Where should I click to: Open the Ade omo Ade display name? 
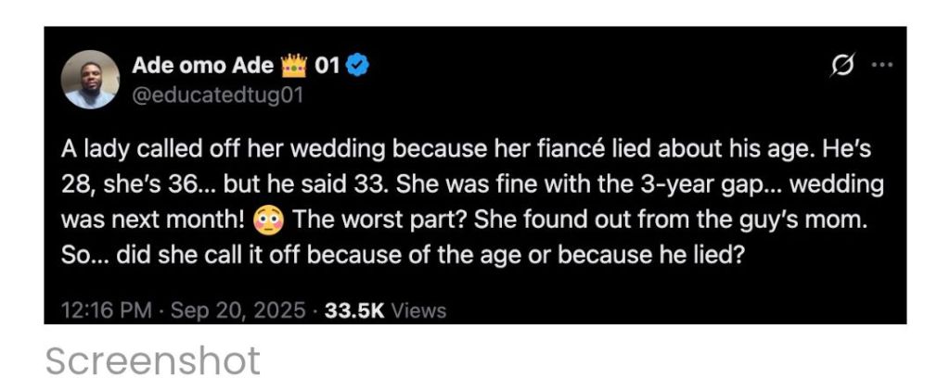pyautogui.click(x=203, y=66)
